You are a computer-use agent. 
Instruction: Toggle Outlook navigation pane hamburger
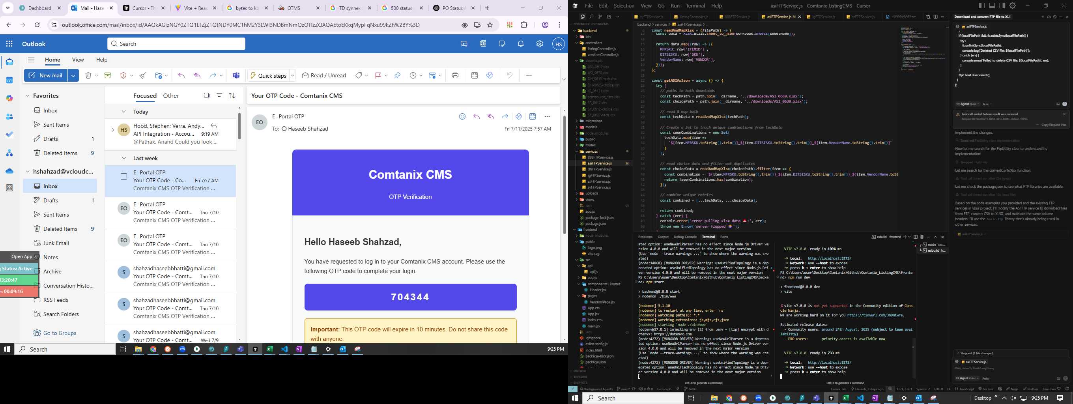pyautogui.click(x=31, y=60)
